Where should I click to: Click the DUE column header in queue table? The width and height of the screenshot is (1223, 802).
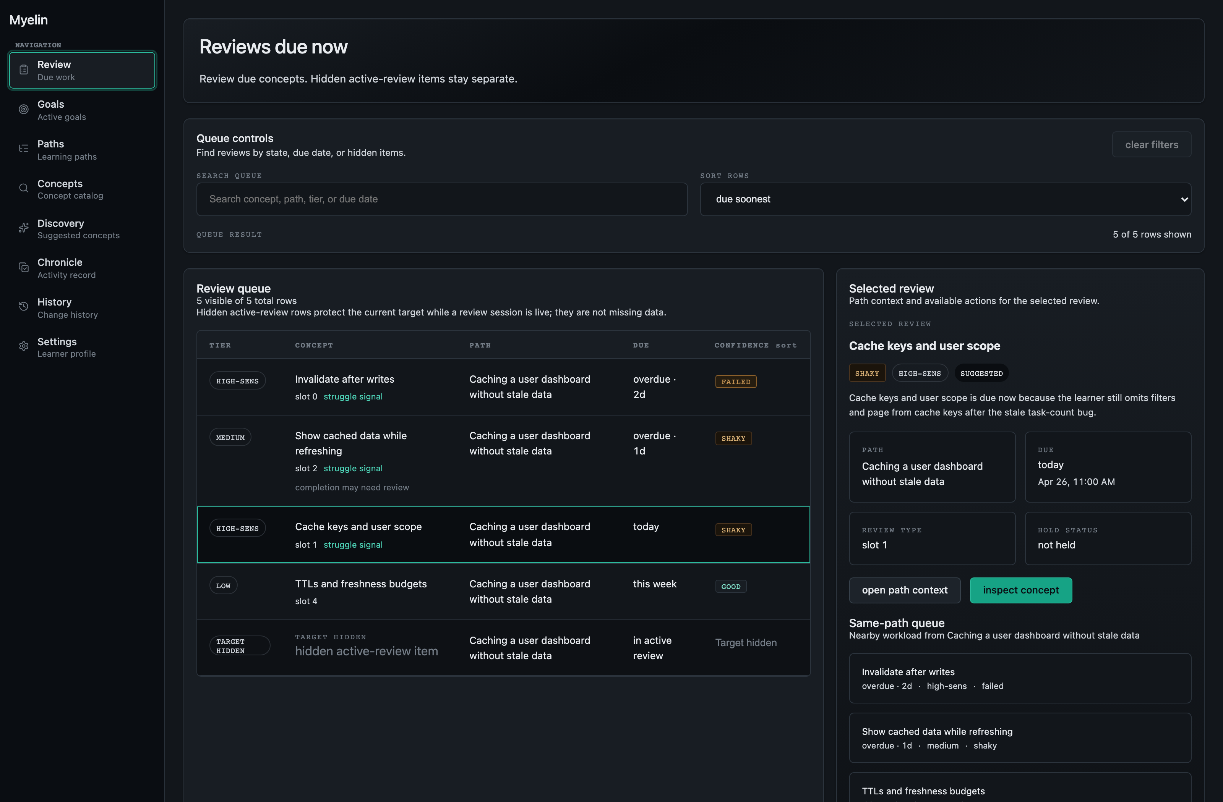[x=641, y=345]
